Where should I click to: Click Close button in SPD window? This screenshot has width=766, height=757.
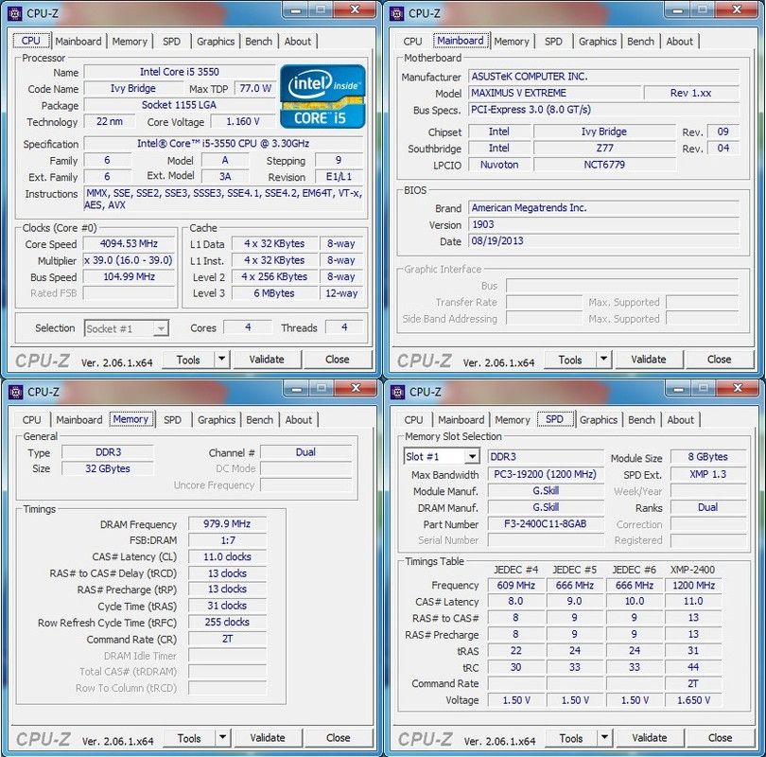[x=720, y=737]
